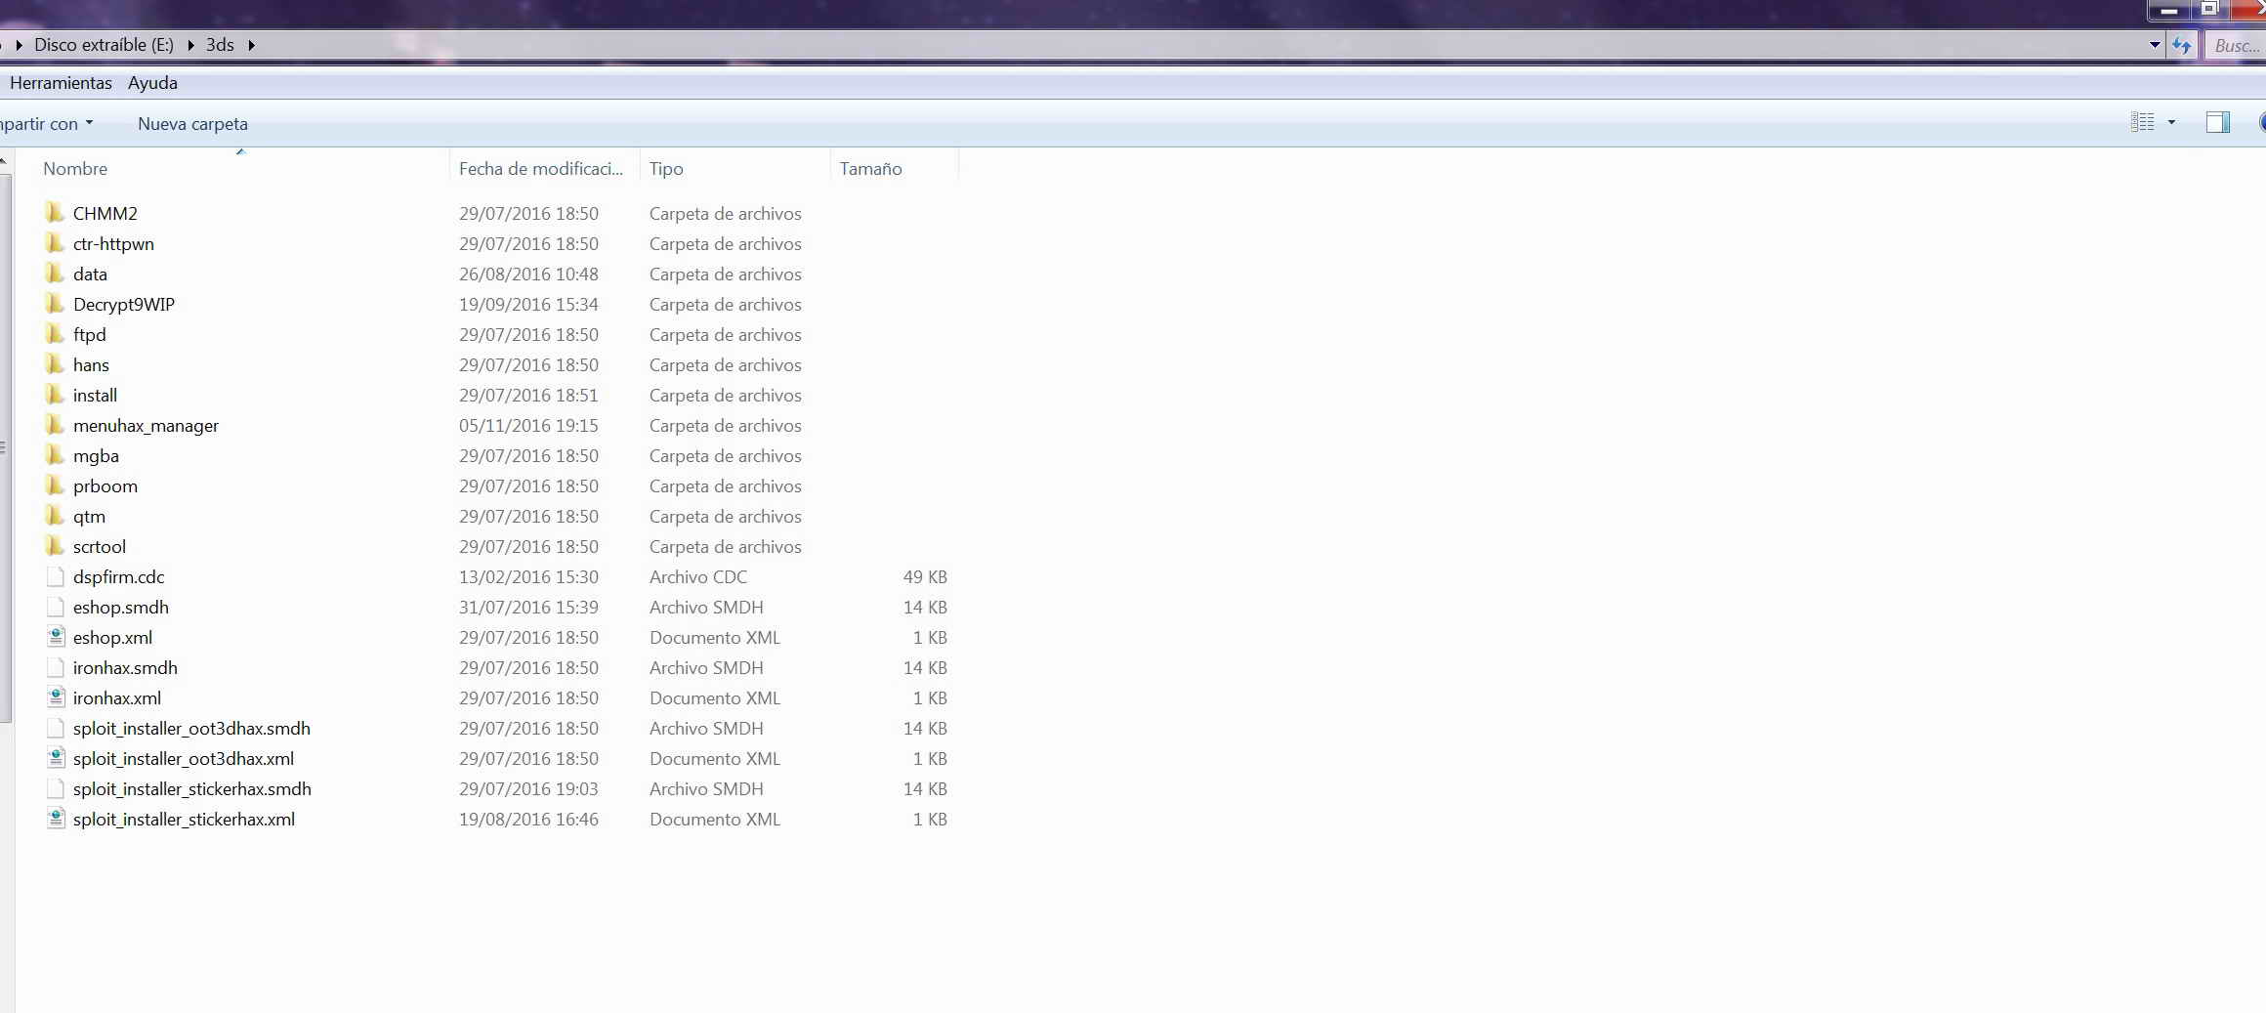Screen dimensions: 2266x1013
Task: Click the 49 KB size of dspfirm.cdc
Action: click(x=925, y=576)
